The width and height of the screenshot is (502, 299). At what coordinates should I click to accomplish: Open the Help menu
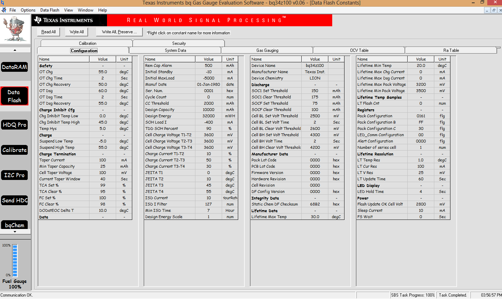click(x=102, y=10)
